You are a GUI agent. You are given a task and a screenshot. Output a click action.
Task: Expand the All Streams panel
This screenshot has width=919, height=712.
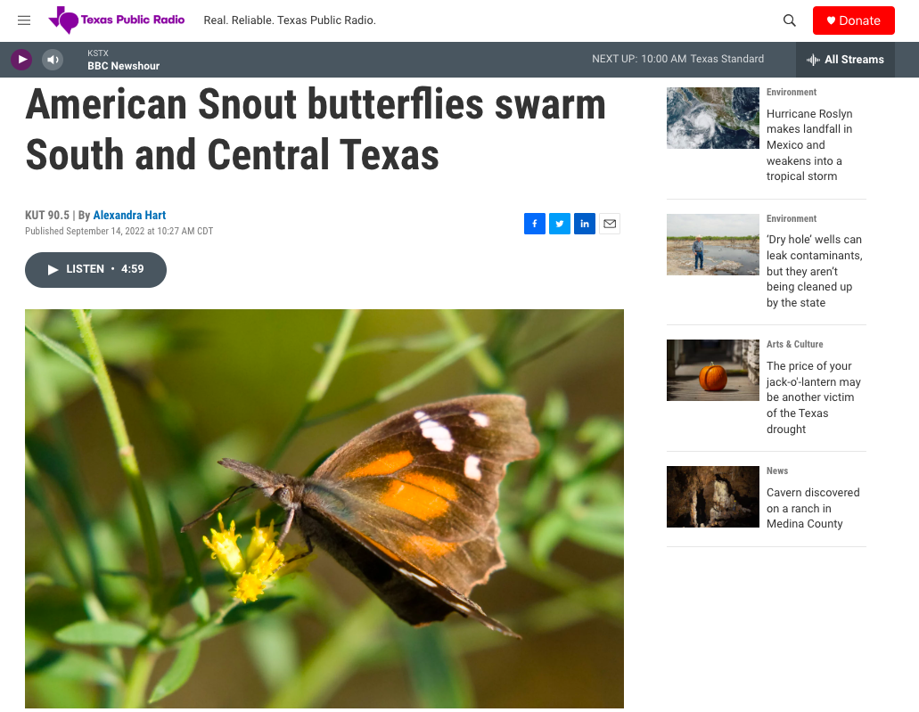(x=845, y=59)
